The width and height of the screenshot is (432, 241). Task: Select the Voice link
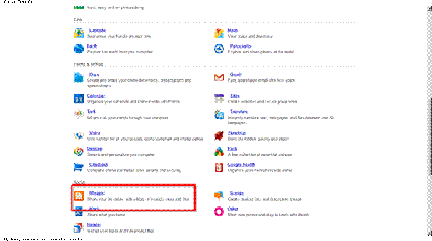tap(95, 133)
